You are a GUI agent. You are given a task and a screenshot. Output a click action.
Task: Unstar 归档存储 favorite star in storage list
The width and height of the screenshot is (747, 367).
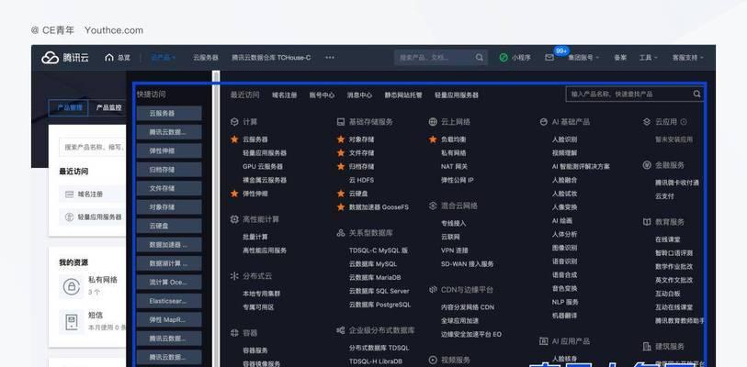pyautogui.click(x=341, y=167)
